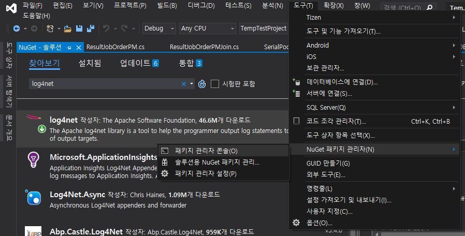Click the navigate backward arrow icon

pyautogui.click(x=17, y=28)
